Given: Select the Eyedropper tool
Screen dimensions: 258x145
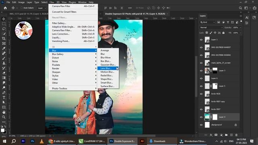Looking at the screenshot, I should tap(4, 48).
